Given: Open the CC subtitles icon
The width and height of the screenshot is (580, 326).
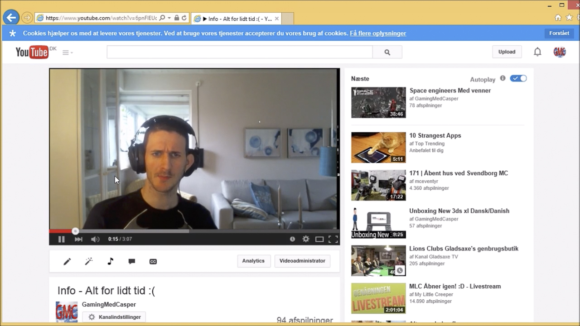Looking at the screenshot, I should [x=153, y=261].
